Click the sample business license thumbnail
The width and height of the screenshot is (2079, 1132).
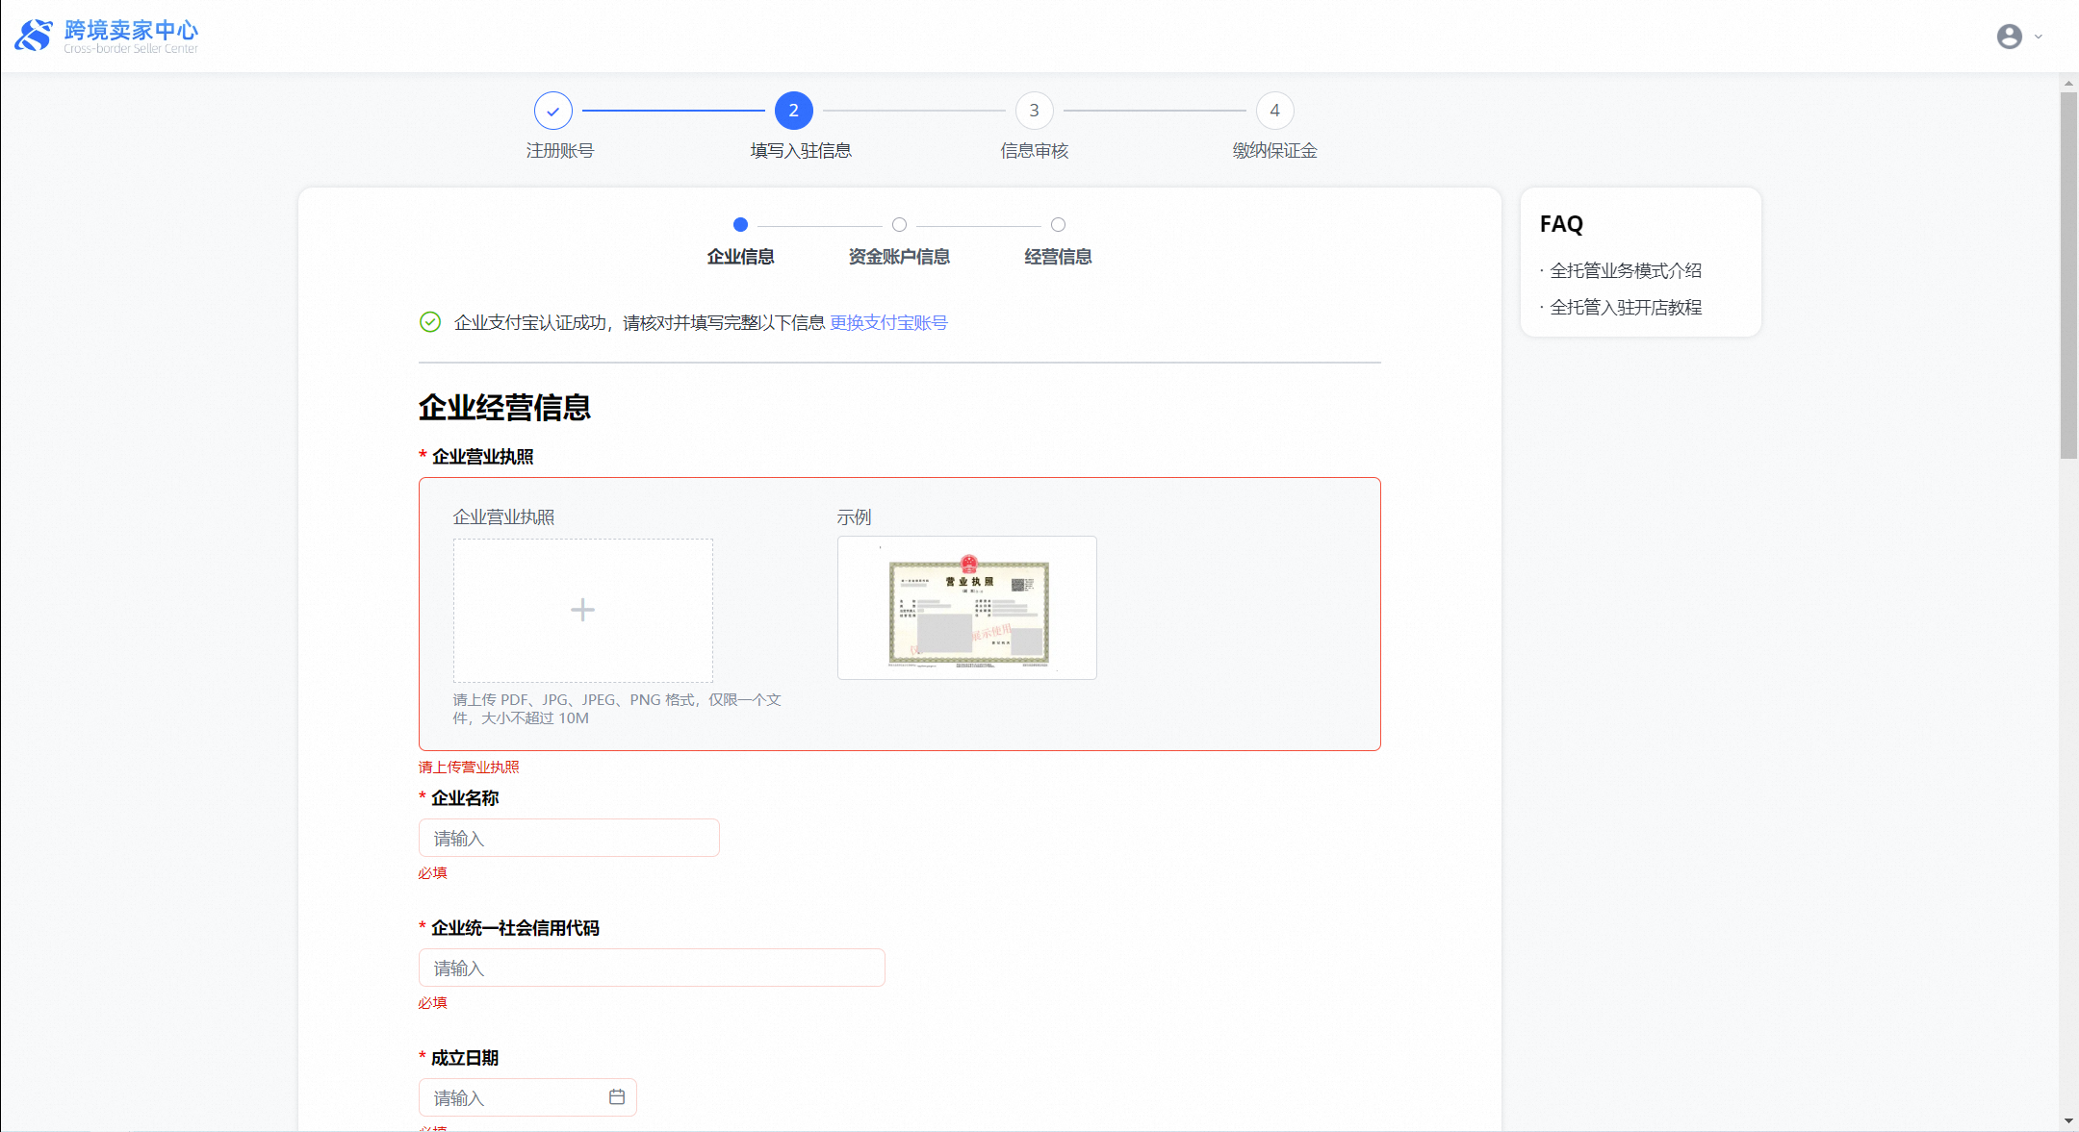(966, 608)
